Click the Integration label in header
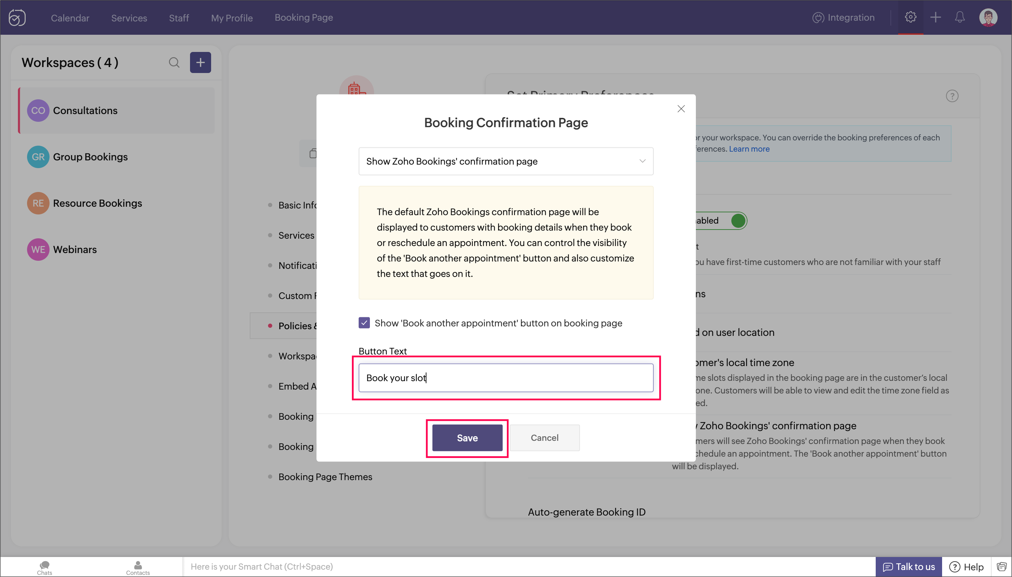The image size is (1012, 577). click(851, 18)
